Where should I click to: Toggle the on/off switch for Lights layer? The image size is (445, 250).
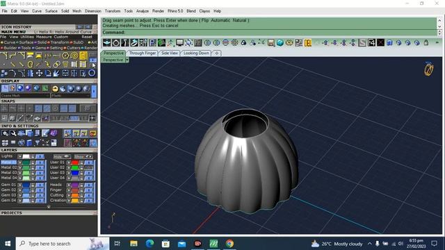[40, 156]
